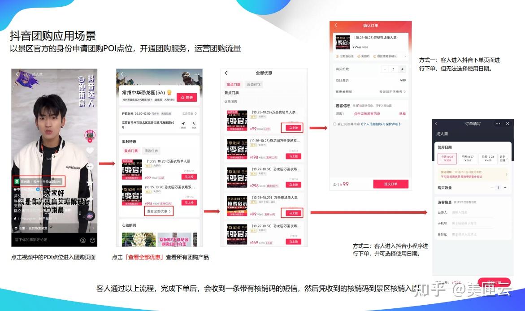This screenshot has height=311, width=525.
Task: Close the 订单填写 mini-program
Action: point(508,124)
